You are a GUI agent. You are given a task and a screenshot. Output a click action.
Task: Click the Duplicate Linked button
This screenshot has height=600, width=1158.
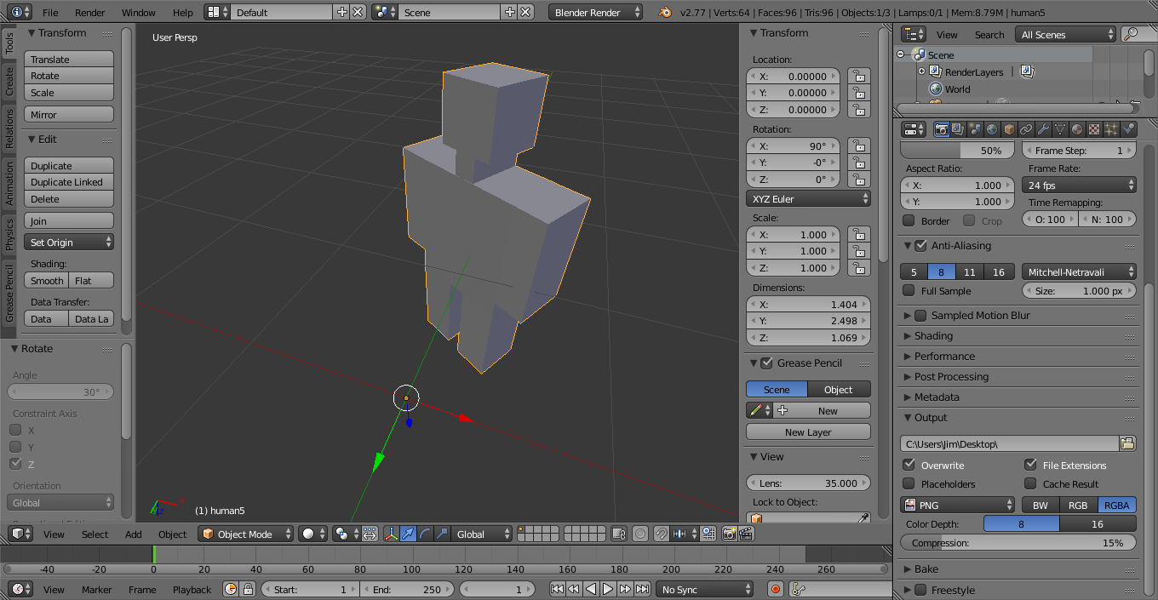[x=69, y=182]
